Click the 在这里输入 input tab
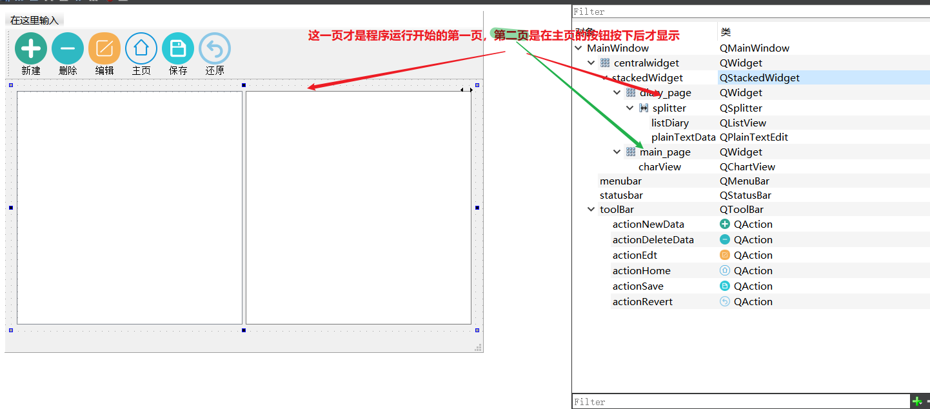Image resolution: width=930 pixels, height=409 pixels. [x=35, y=19]
